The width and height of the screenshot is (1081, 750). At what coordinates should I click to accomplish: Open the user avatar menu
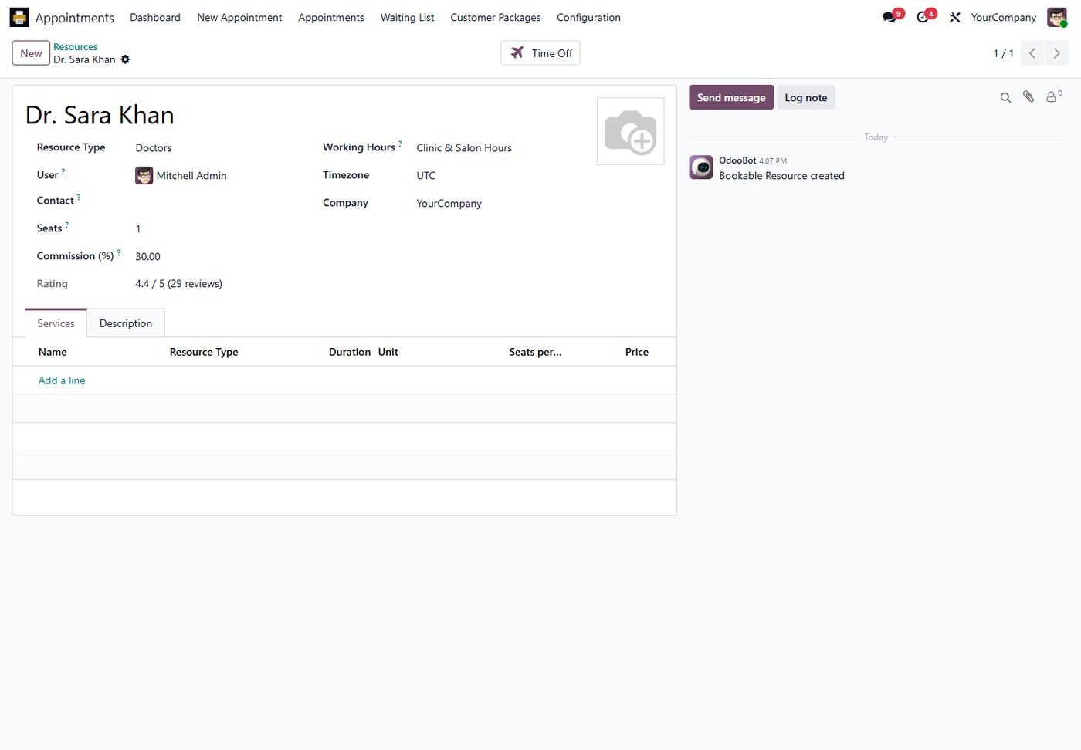[1057, 17]
